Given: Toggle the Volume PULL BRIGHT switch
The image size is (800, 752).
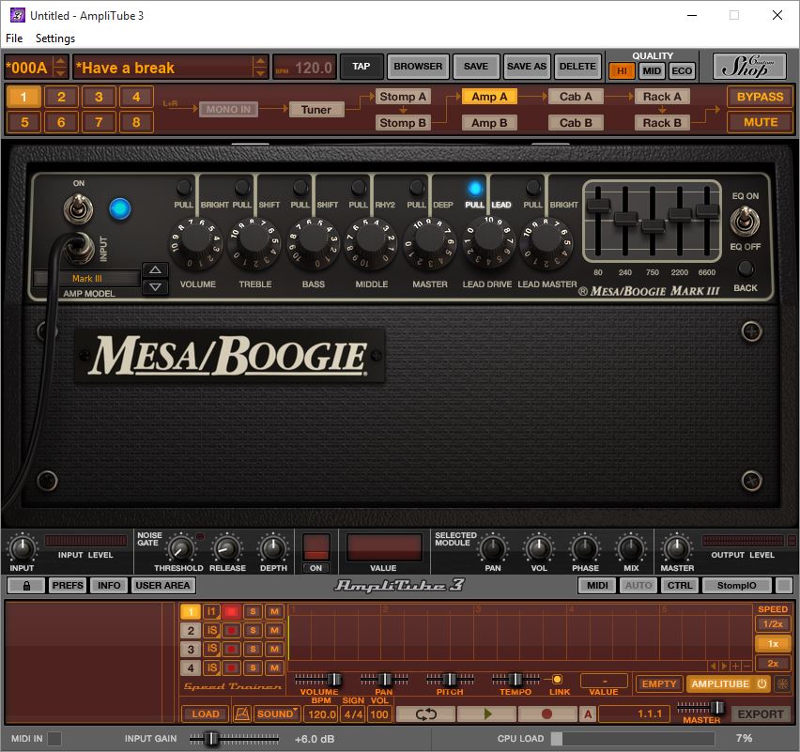Looking at the screenshot, I should pos(184,188).
